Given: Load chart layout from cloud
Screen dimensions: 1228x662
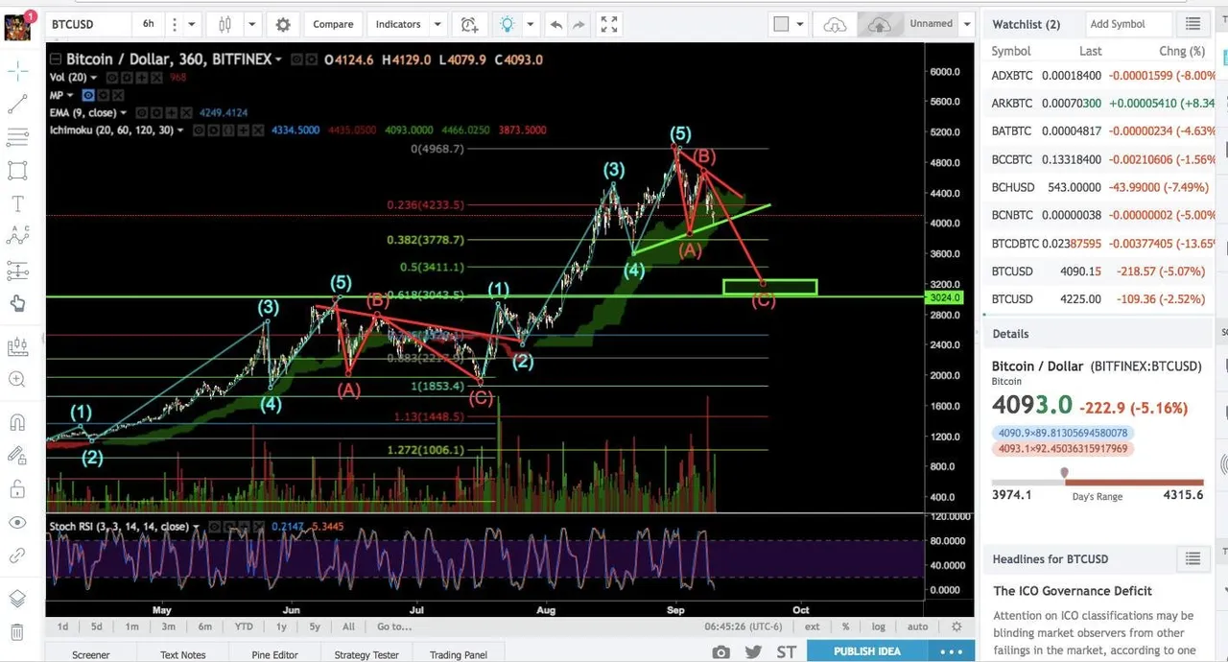Looking at the screenshot, I should [x=835, y=24].
